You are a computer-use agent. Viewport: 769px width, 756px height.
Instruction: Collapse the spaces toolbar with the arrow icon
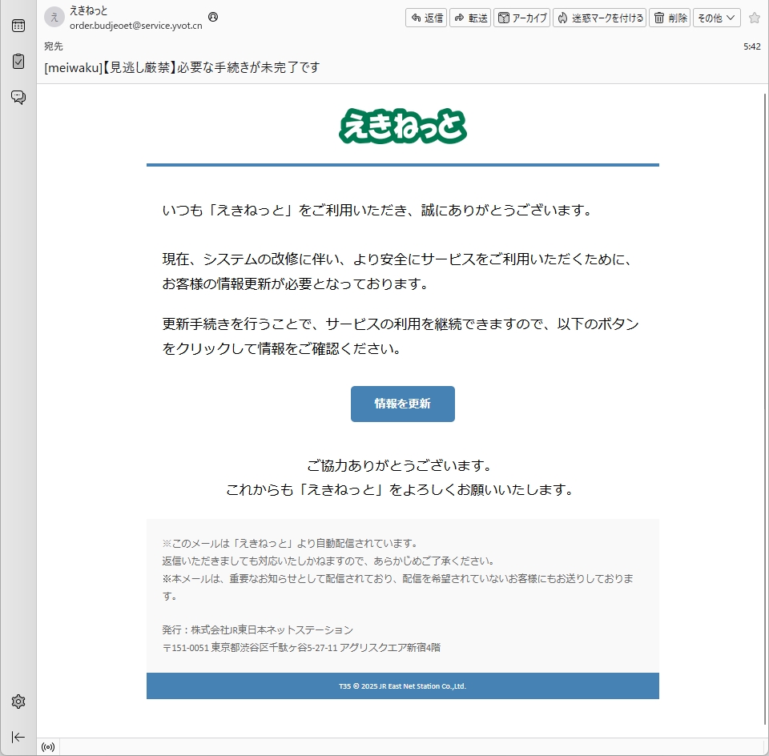(x=18, y=737)
